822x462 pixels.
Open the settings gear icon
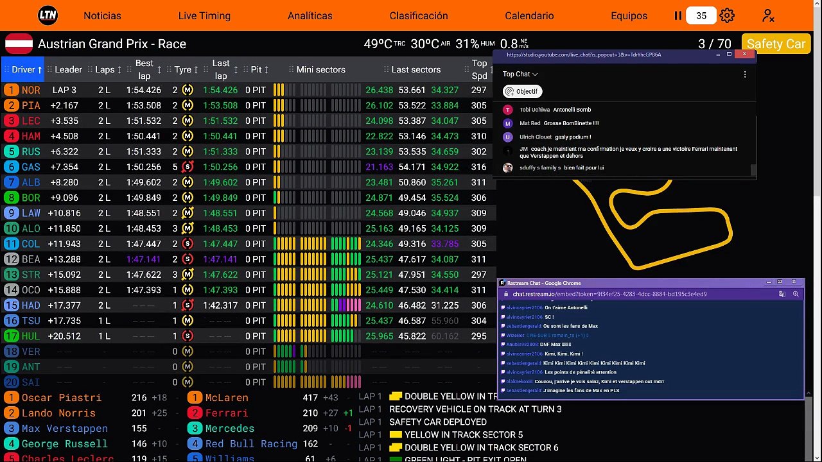(x=727, y=15)
